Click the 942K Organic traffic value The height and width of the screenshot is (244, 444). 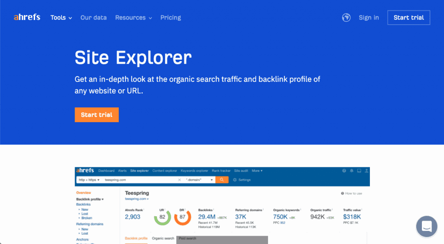tap(317, 217)
